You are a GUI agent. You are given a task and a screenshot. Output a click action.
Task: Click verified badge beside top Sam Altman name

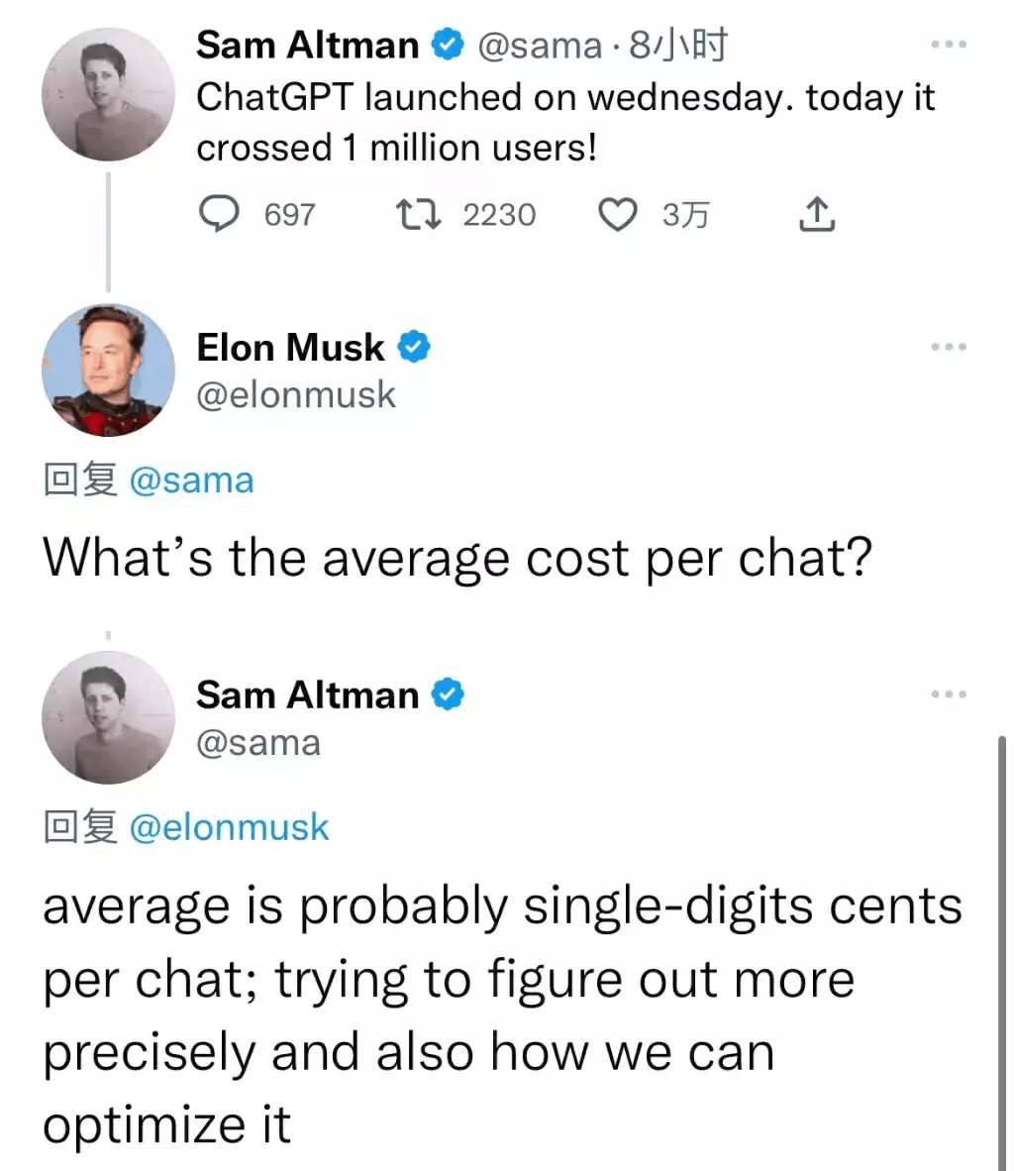(x=448, y=45)
